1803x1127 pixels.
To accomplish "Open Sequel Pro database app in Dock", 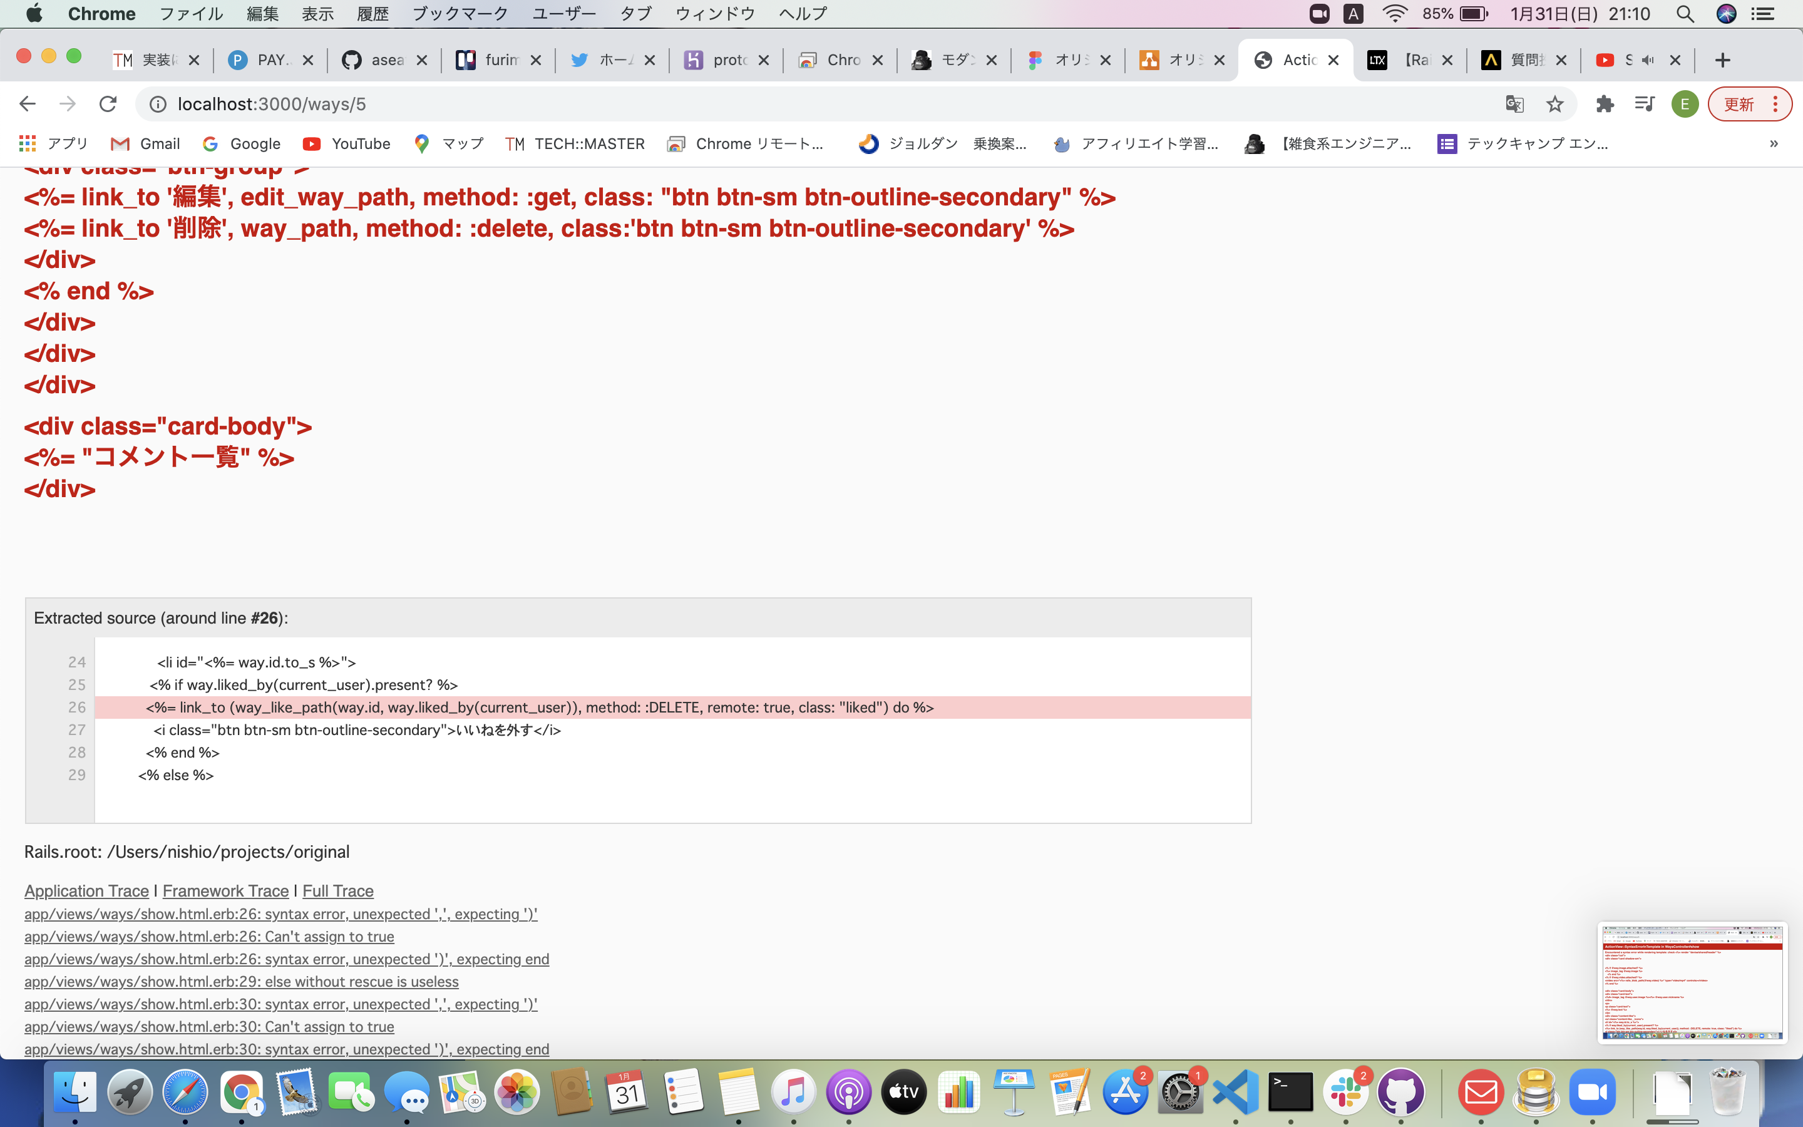I will click(1536, 1092).
